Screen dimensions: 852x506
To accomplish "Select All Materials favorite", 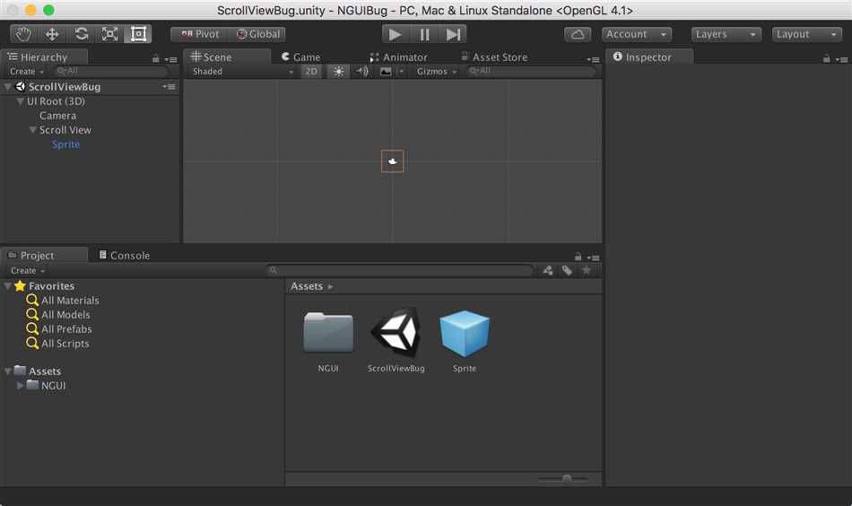I will [70, 300].
